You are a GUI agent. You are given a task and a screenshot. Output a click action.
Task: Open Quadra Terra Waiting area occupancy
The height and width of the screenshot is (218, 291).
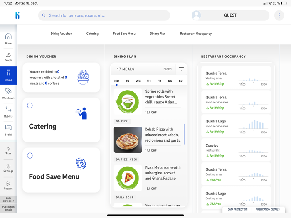pos(236,78)
